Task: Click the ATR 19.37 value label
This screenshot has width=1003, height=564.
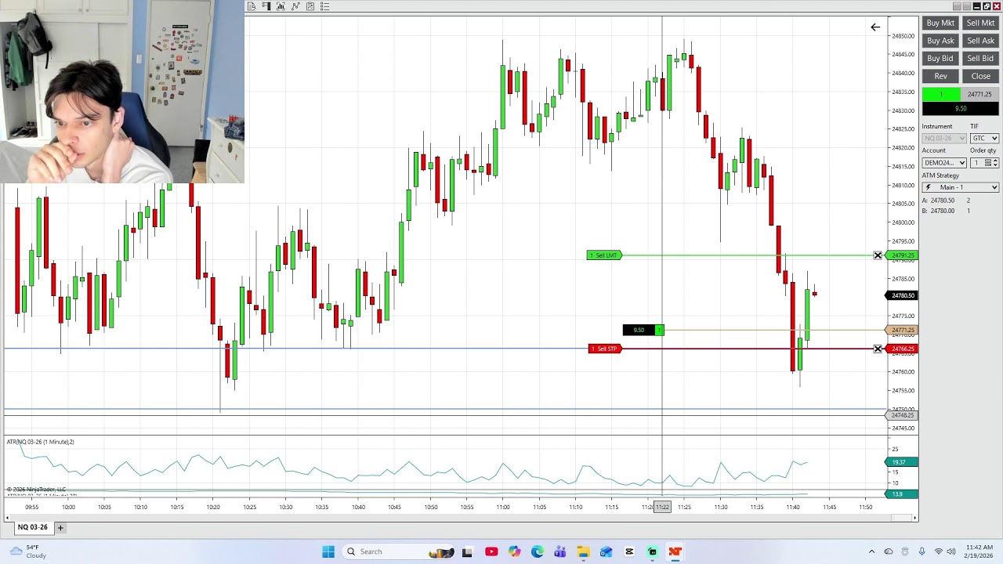Action: click(x=901, y=462)
